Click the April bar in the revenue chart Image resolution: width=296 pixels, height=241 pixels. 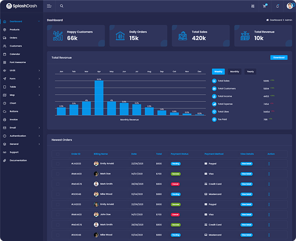99,98
